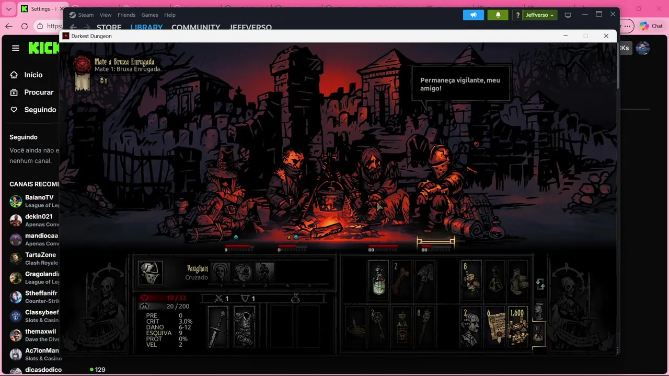Open the Friends menu in Steam
The image size is (669, 376).
click(x=126, y=15)
